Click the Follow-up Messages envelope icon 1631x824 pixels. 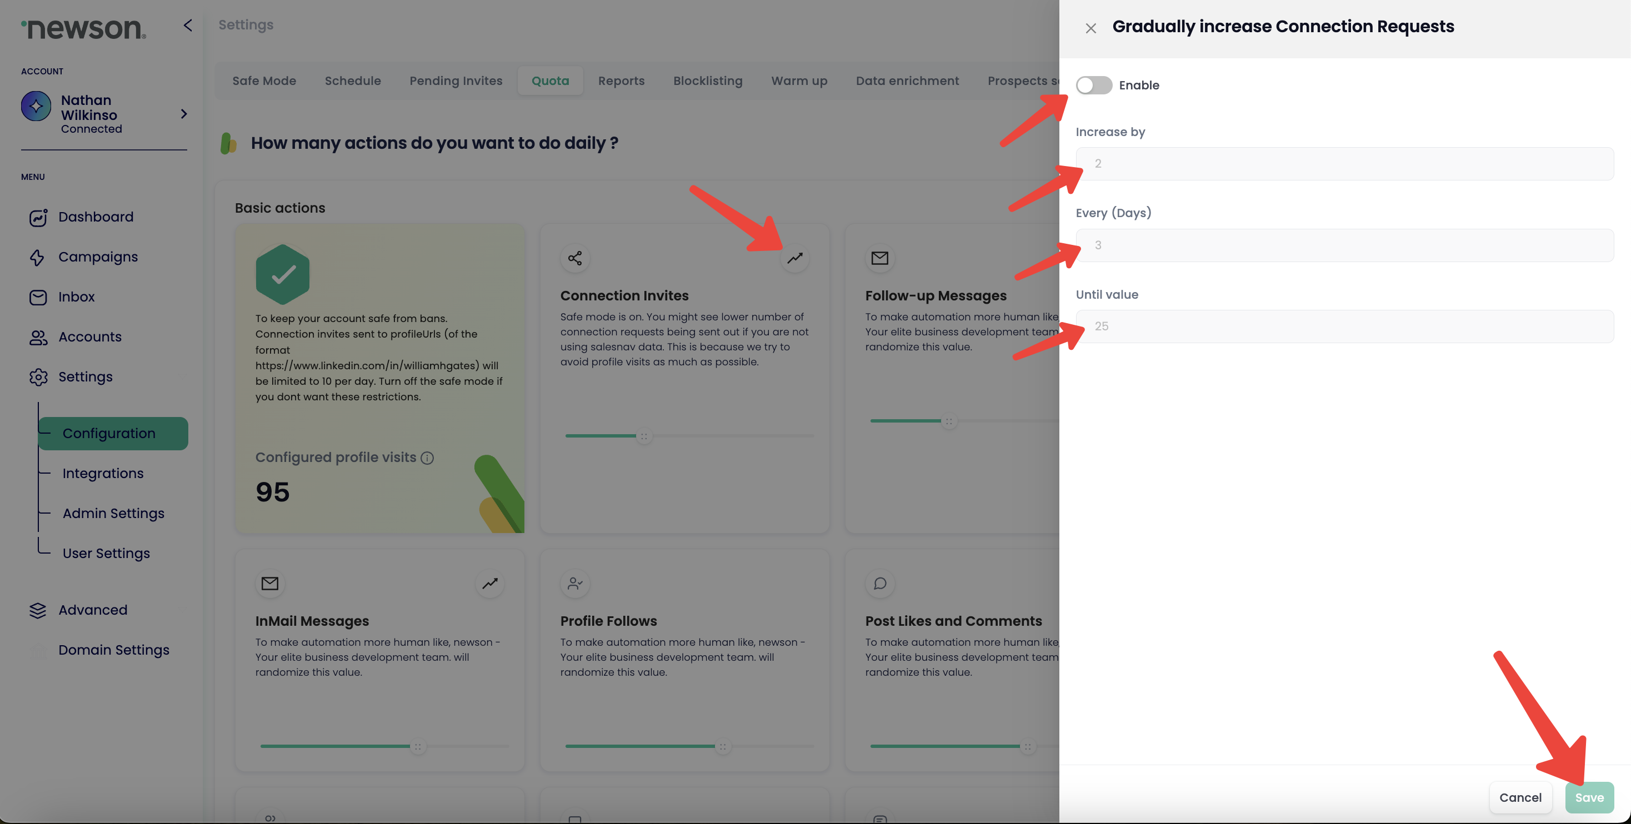[x=879, y=258]
